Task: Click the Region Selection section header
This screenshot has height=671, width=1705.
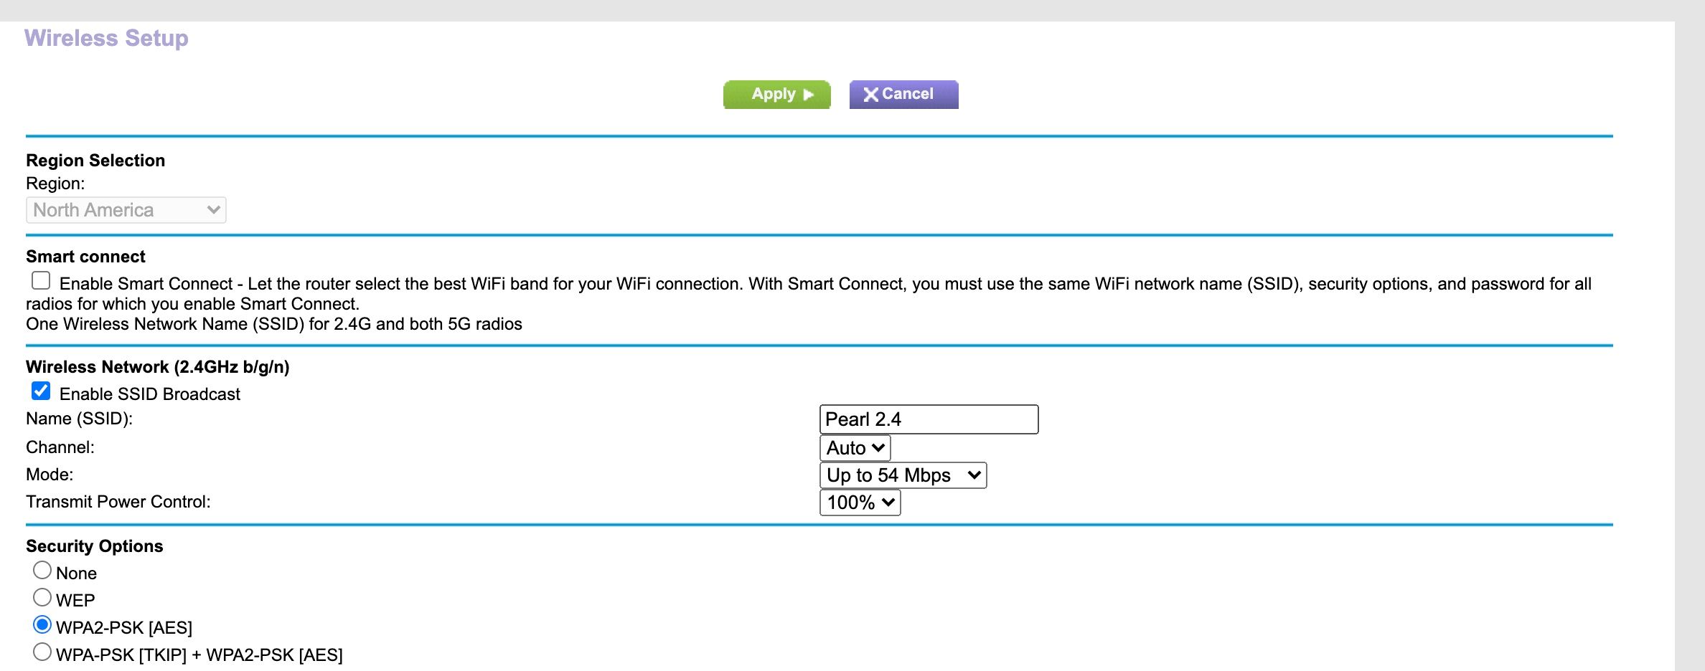Action: tap(95, 160)
